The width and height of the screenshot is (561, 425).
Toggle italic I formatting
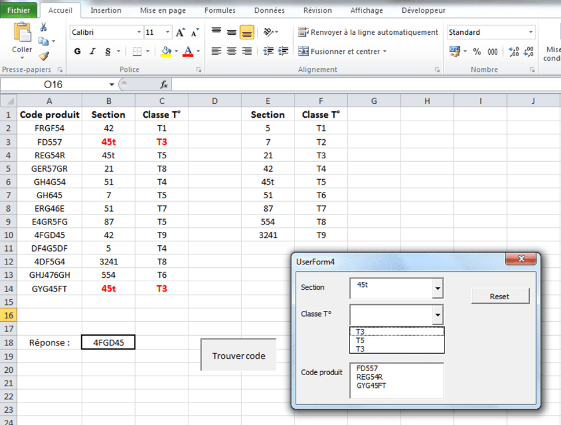(x=93, y=52)
